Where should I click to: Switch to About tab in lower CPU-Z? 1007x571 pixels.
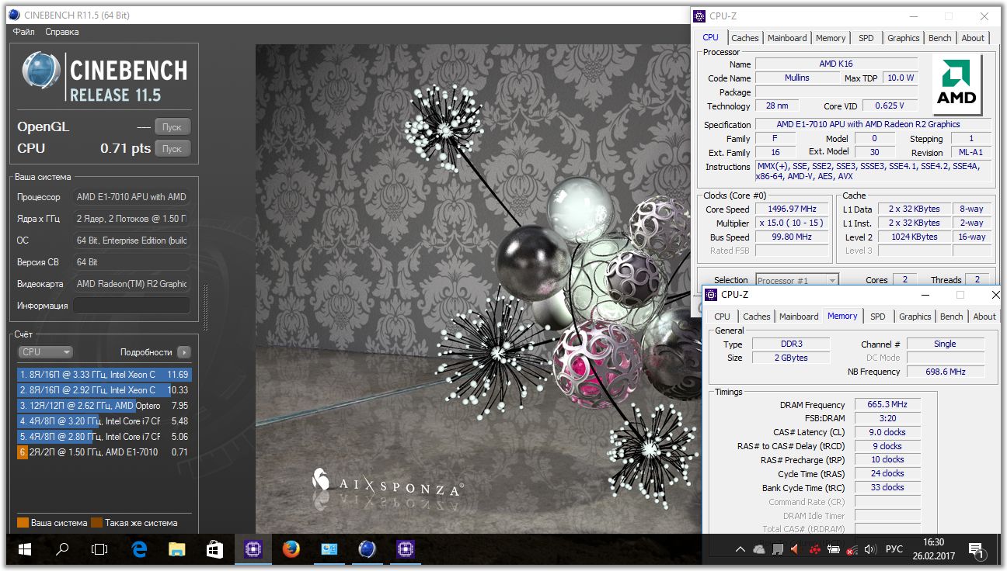click(984, 317)
